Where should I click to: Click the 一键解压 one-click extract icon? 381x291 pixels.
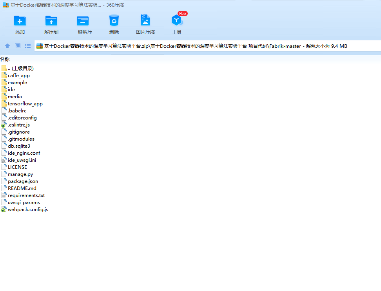pyautogui.click(x=83, y=21)
